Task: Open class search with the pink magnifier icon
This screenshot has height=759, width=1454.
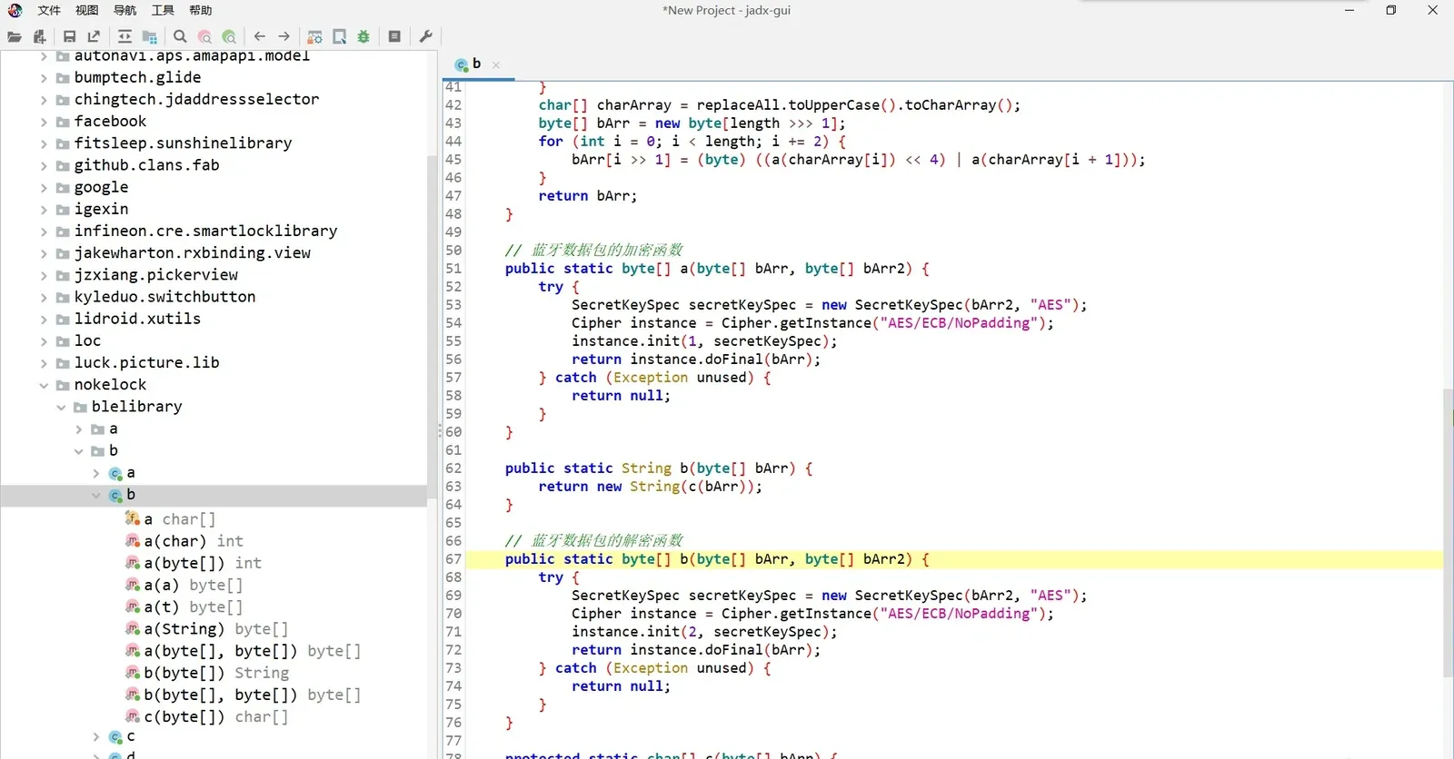Action: click(x=204, y=37)
